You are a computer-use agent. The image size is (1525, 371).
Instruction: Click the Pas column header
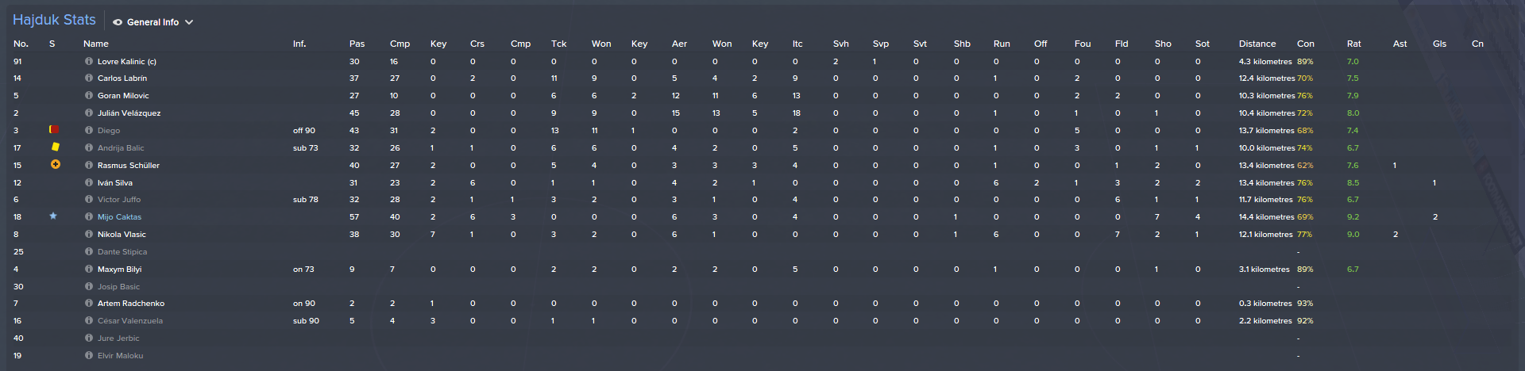point(357,44)
